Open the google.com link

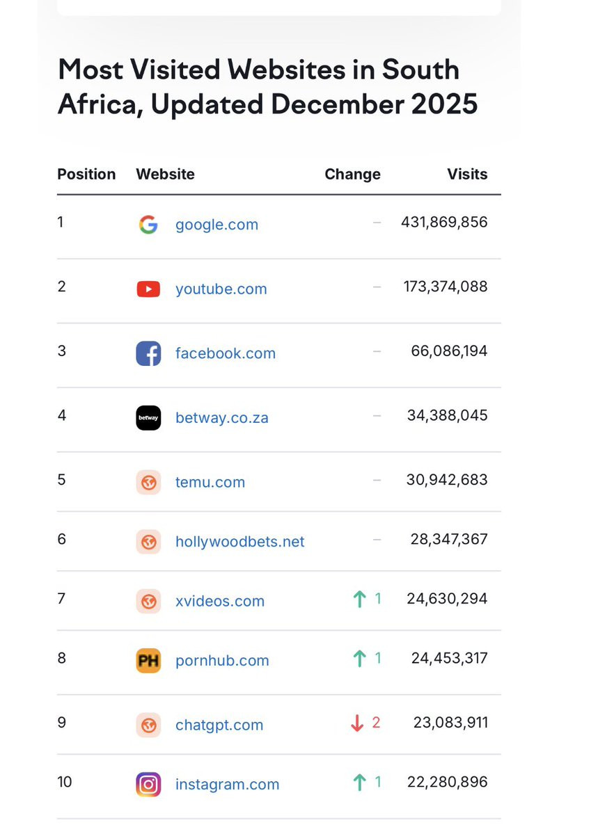(217, 225)
